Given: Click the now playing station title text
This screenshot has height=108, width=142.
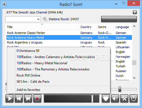Looking at the screenshot, I should [34, 12].
